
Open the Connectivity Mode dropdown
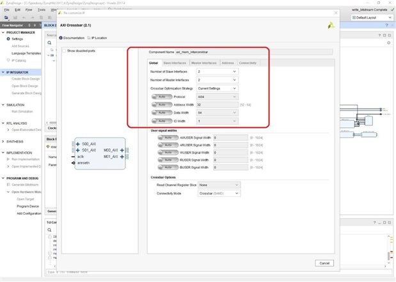(x=219, y=193)
